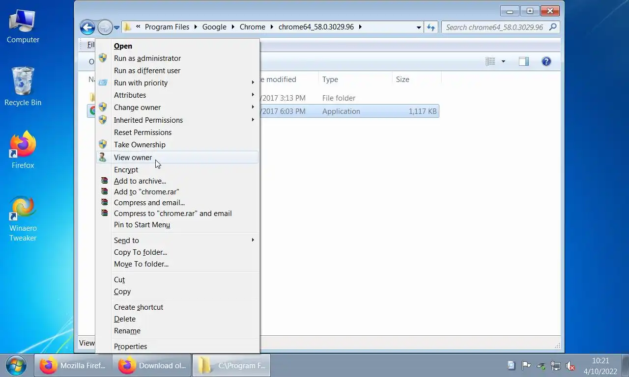This screenshot has height=377, width=629.
Task: Choose Compress to "chrome.rar" and email
Action: pyautogui.click(x=177, y=213)
